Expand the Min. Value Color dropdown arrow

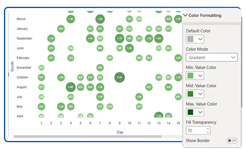[200, 76]
